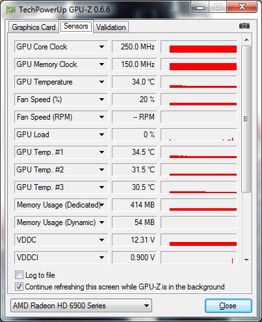Open the Validation tab
Screen dimensions: 262x322
(x=111, y=27)
